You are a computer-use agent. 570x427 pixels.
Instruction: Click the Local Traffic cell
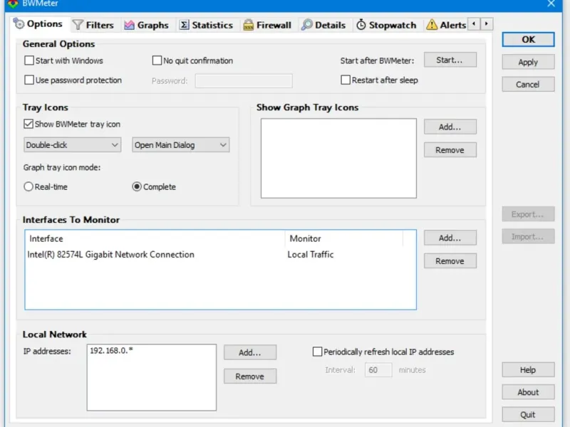pyautogui.click(x=311, y=255)
